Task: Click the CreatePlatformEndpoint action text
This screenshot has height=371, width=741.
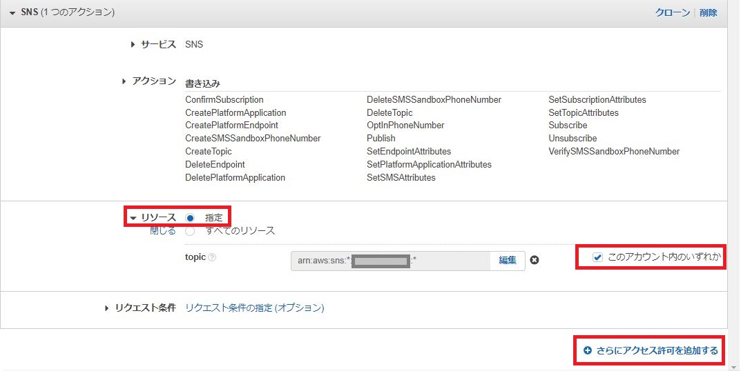Action: click(x=231, y=125)
